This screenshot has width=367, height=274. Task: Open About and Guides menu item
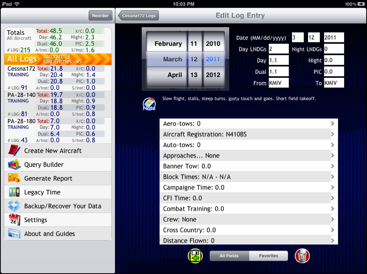click(x=49, y=234)
